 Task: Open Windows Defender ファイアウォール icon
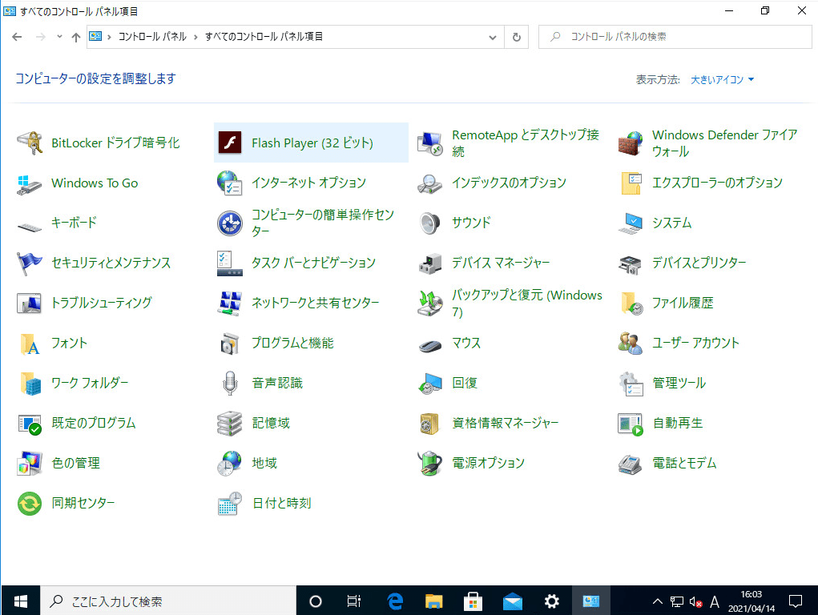(631, 143)
